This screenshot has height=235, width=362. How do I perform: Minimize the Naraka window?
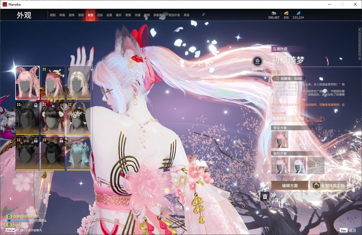(x=330, y=4)
